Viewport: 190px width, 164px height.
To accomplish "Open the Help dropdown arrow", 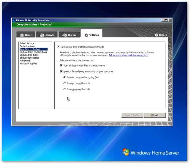I will pyautogui.click(x=166, y=35).
